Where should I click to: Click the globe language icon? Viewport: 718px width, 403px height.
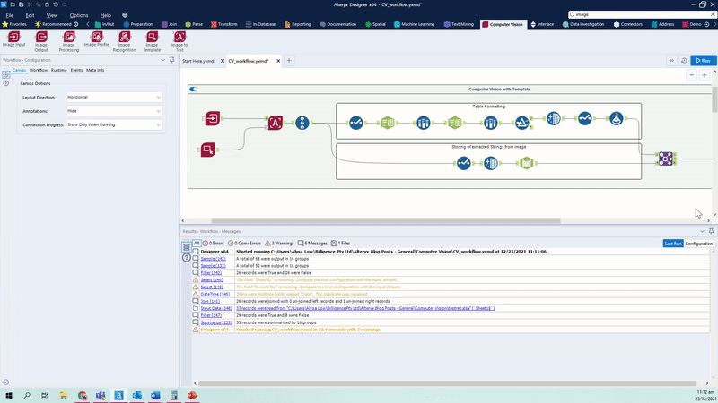point(125,15)
